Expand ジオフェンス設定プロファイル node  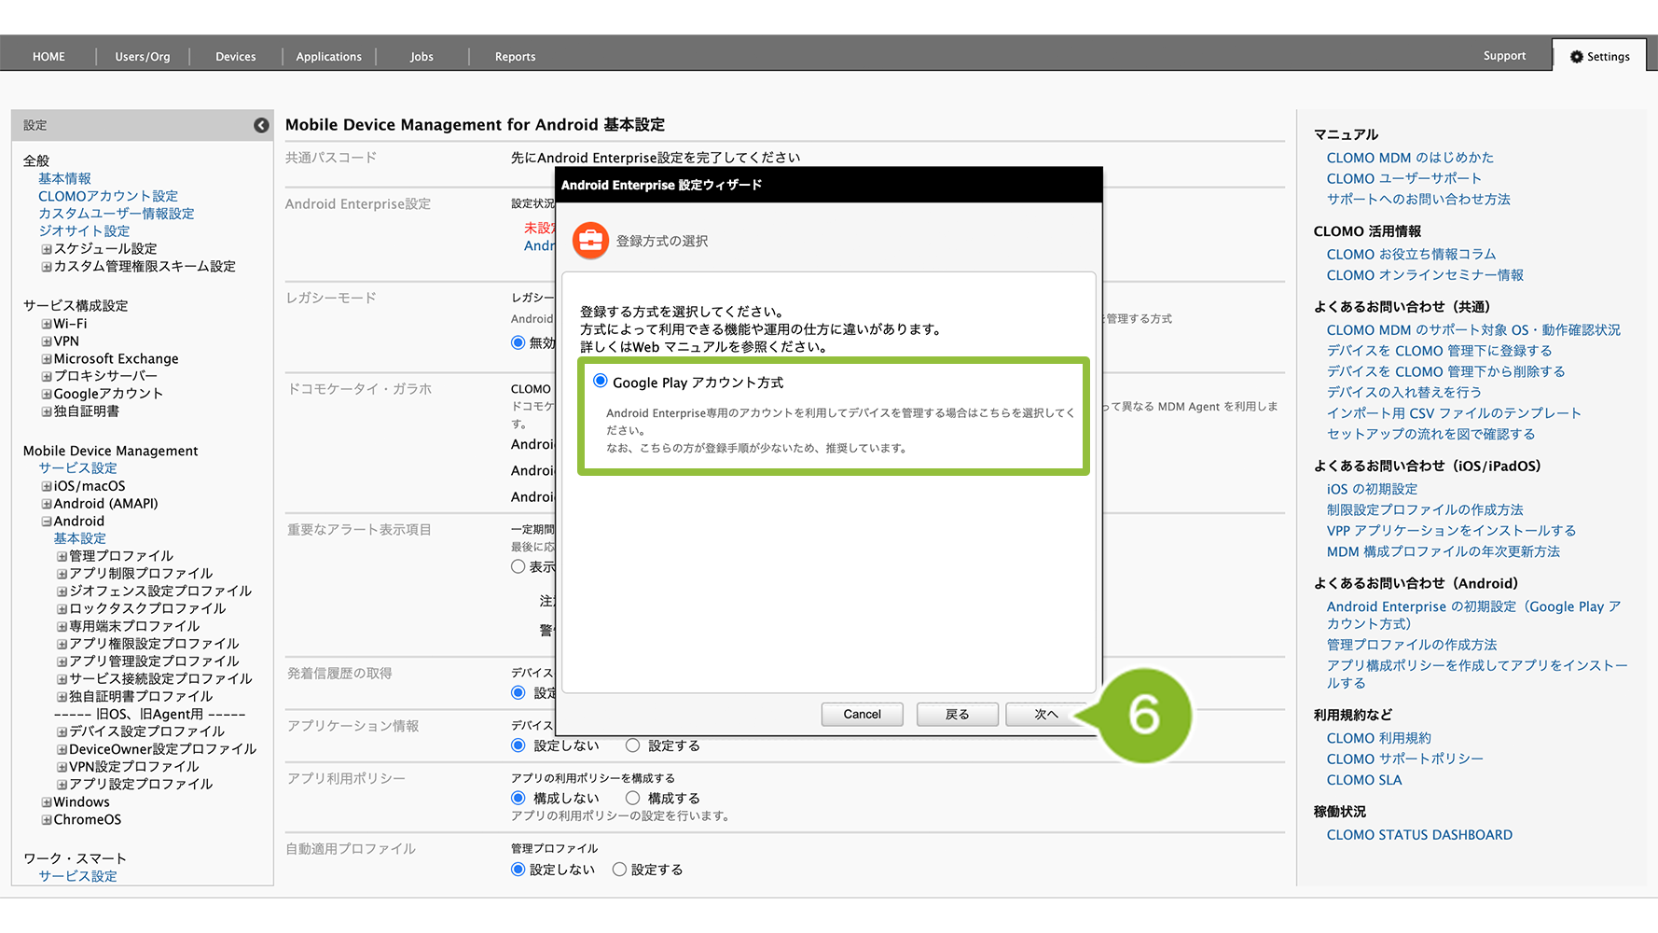62,592
